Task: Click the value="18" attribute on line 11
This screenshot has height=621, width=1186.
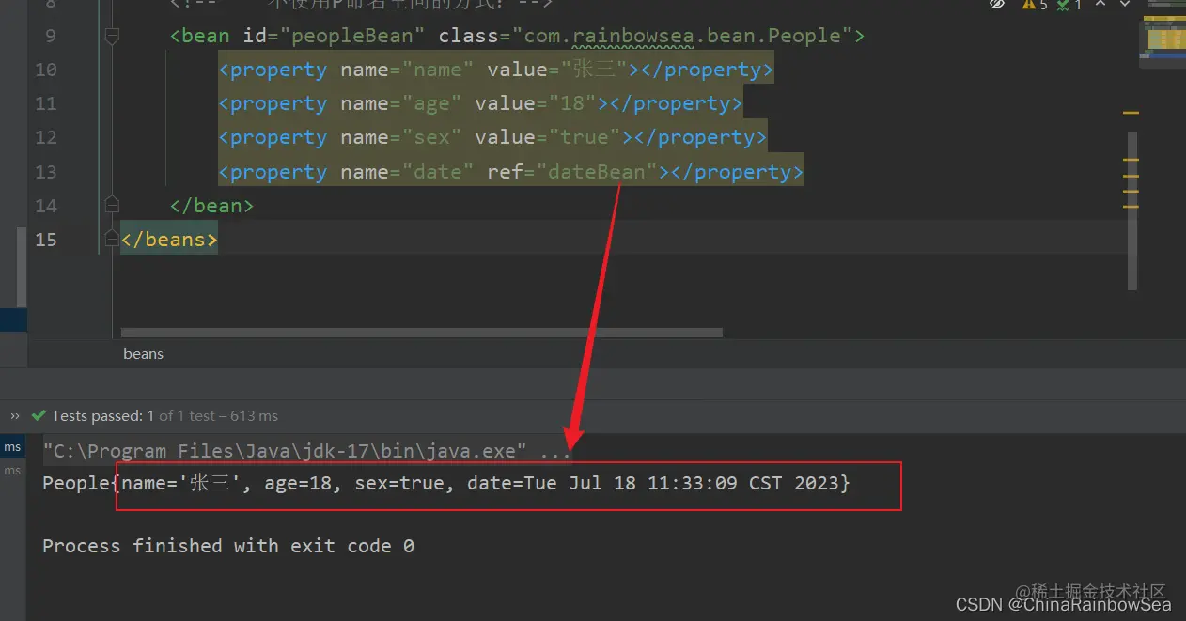Action: 536,104
